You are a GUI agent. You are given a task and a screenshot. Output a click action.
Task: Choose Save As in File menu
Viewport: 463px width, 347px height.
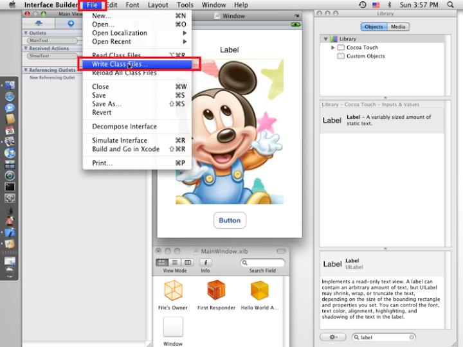[x=138, y=104]
